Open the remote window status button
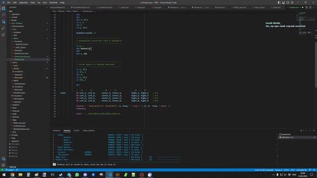The height and width of the screenshot is (178, 317). click(x=2, y=170)
